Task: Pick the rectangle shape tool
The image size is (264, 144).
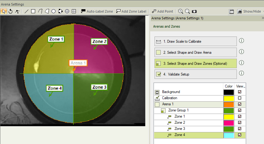Action: 33,11
